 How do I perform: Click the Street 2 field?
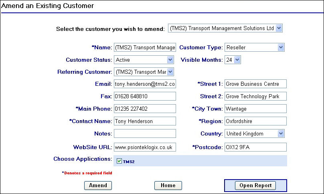click(255, 96)
